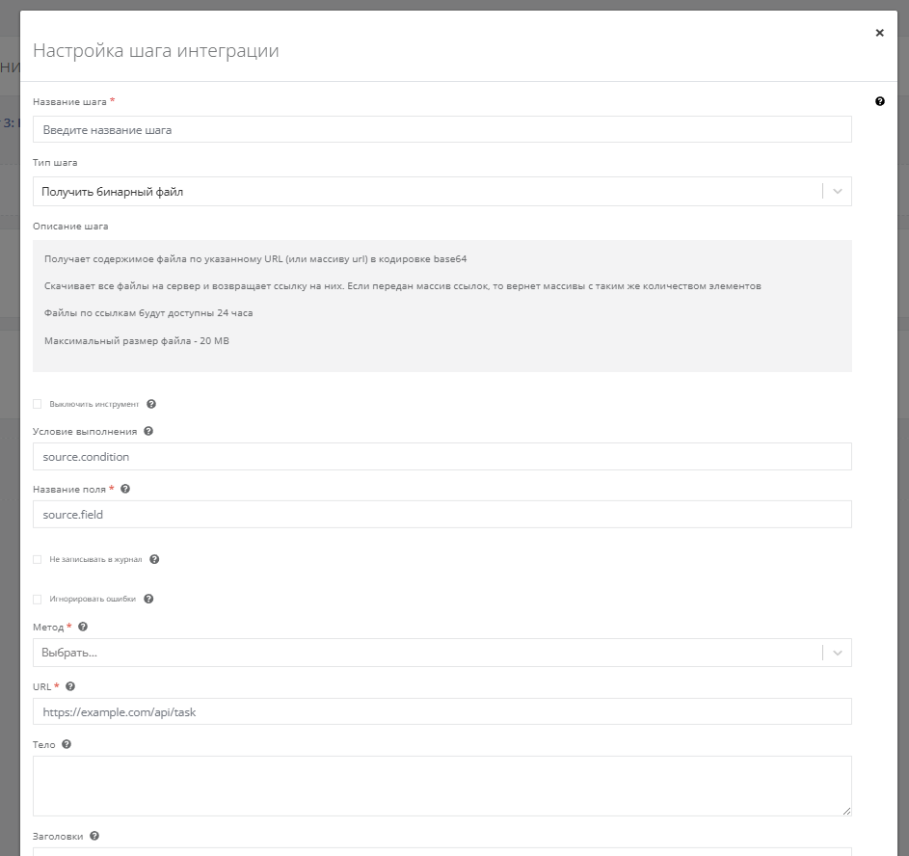Click help icon beside 'Заголовки' label
The height and width of the screenshot is (856, 909).
pyautogui.click(x=94, y=837)
